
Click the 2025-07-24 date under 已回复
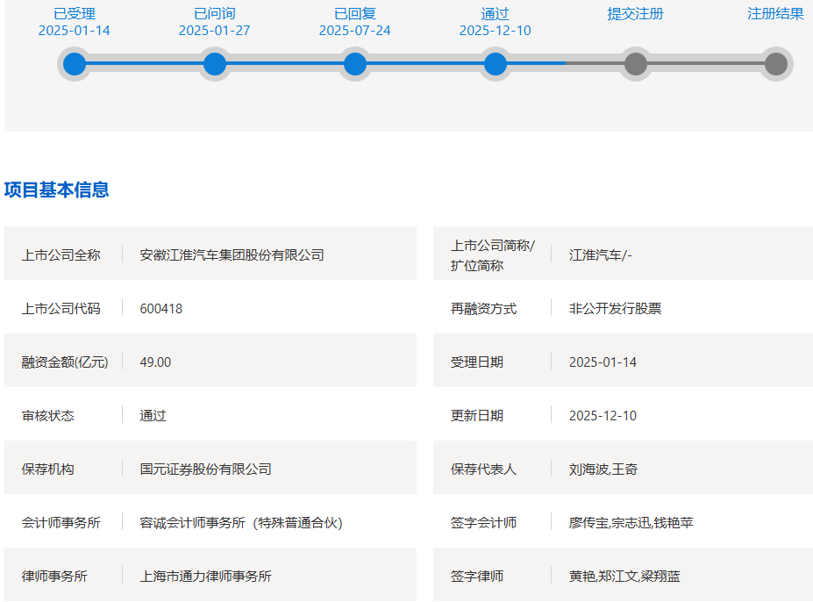[355, 31]
